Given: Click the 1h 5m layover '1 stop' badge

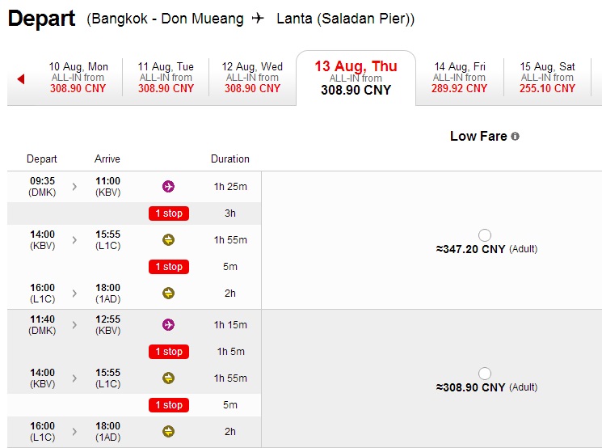Looking at the screenshot, I should 168,352.
